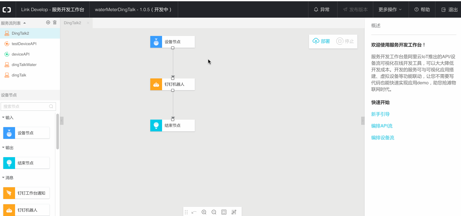461x216 pixels.
Task: Zoom out using the magnifier minus icon
Action: 214,212
